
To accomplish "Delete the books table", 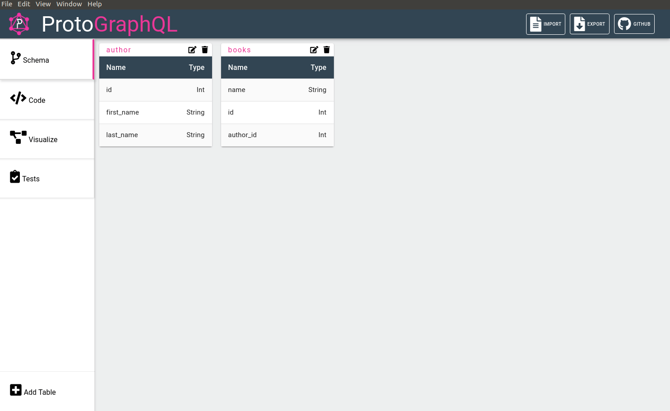I will coord(327,50).
